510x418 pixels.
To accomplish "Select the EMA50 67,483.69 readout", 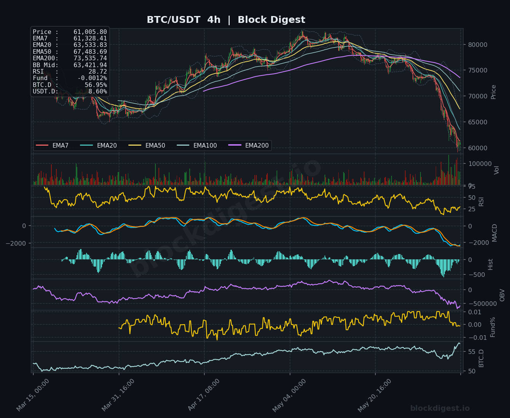I will [x=70, y=51].
